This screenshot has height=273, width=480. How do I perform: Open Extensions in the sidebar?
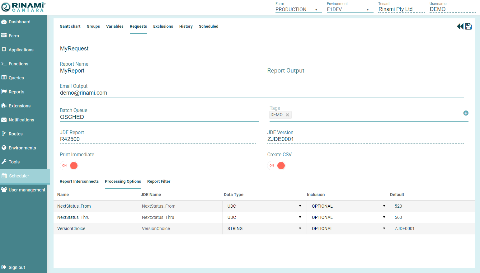(19, 106)
